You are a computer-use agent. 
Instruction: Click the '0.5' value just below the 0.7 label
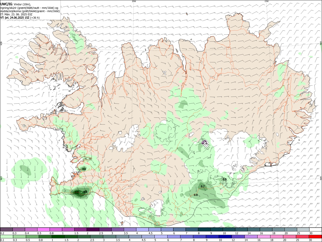[x=196, y=195]
